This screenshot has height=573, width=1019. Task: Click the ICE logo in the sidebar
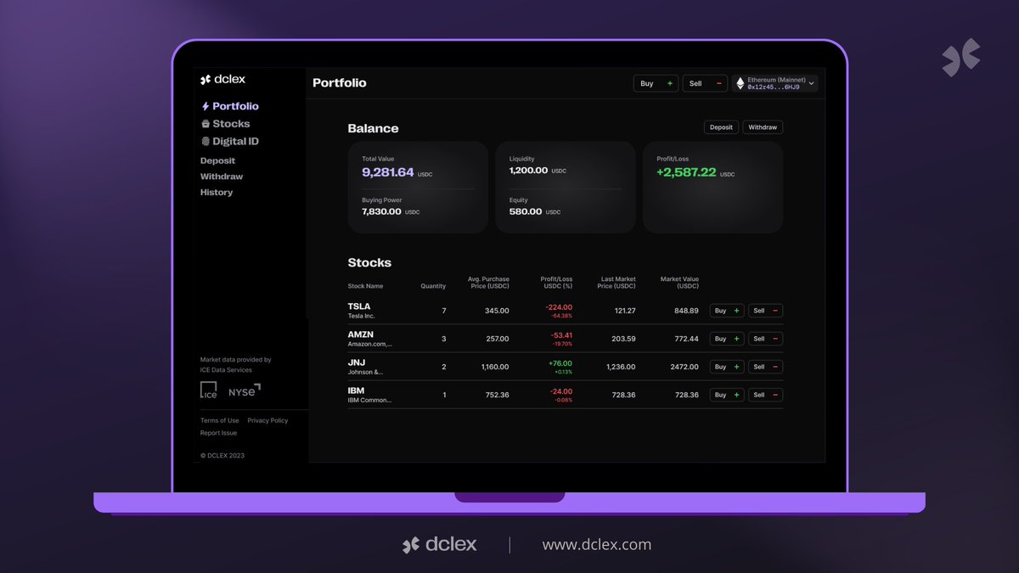[x=209, y=390]
